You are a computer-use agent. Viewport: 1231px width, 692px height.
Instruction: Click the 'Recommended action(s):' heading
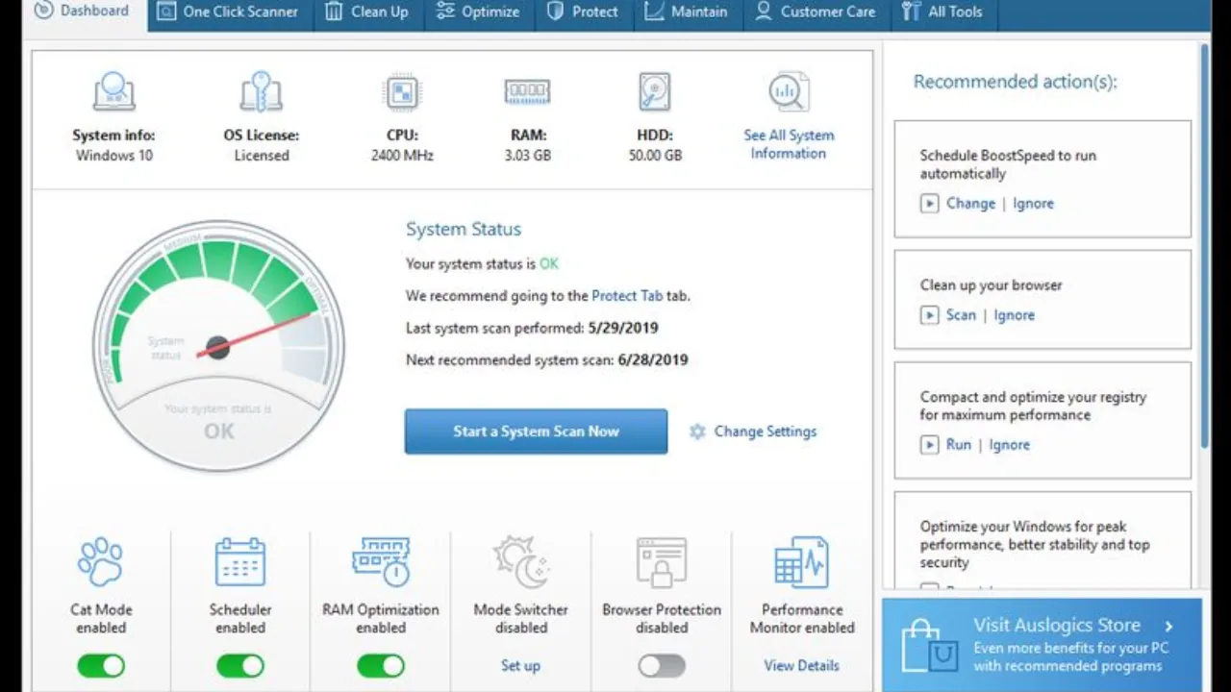pyautogui.click(x=1016, y=82)
